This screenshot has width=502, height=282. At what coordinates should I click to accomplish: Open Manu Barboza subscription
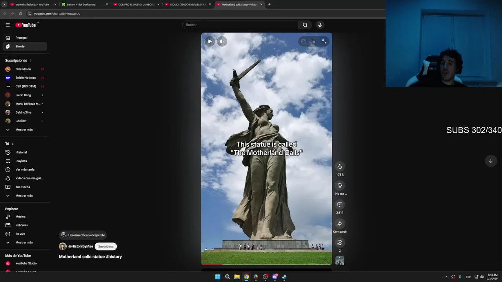[25, 104]
